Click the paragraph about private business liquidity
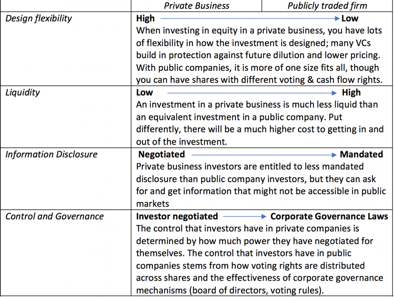Viewport: 394px width, 297px height. point(260,123)
